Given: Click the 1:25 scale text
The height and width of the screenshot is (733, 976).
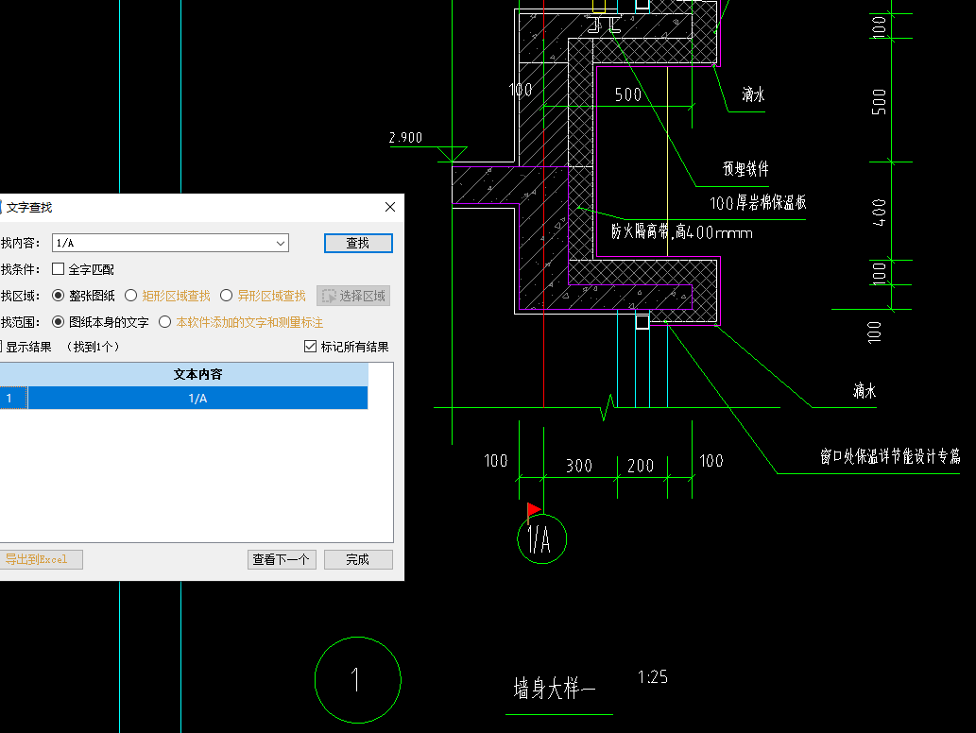Looking at the screenshot, I should 652,677.
